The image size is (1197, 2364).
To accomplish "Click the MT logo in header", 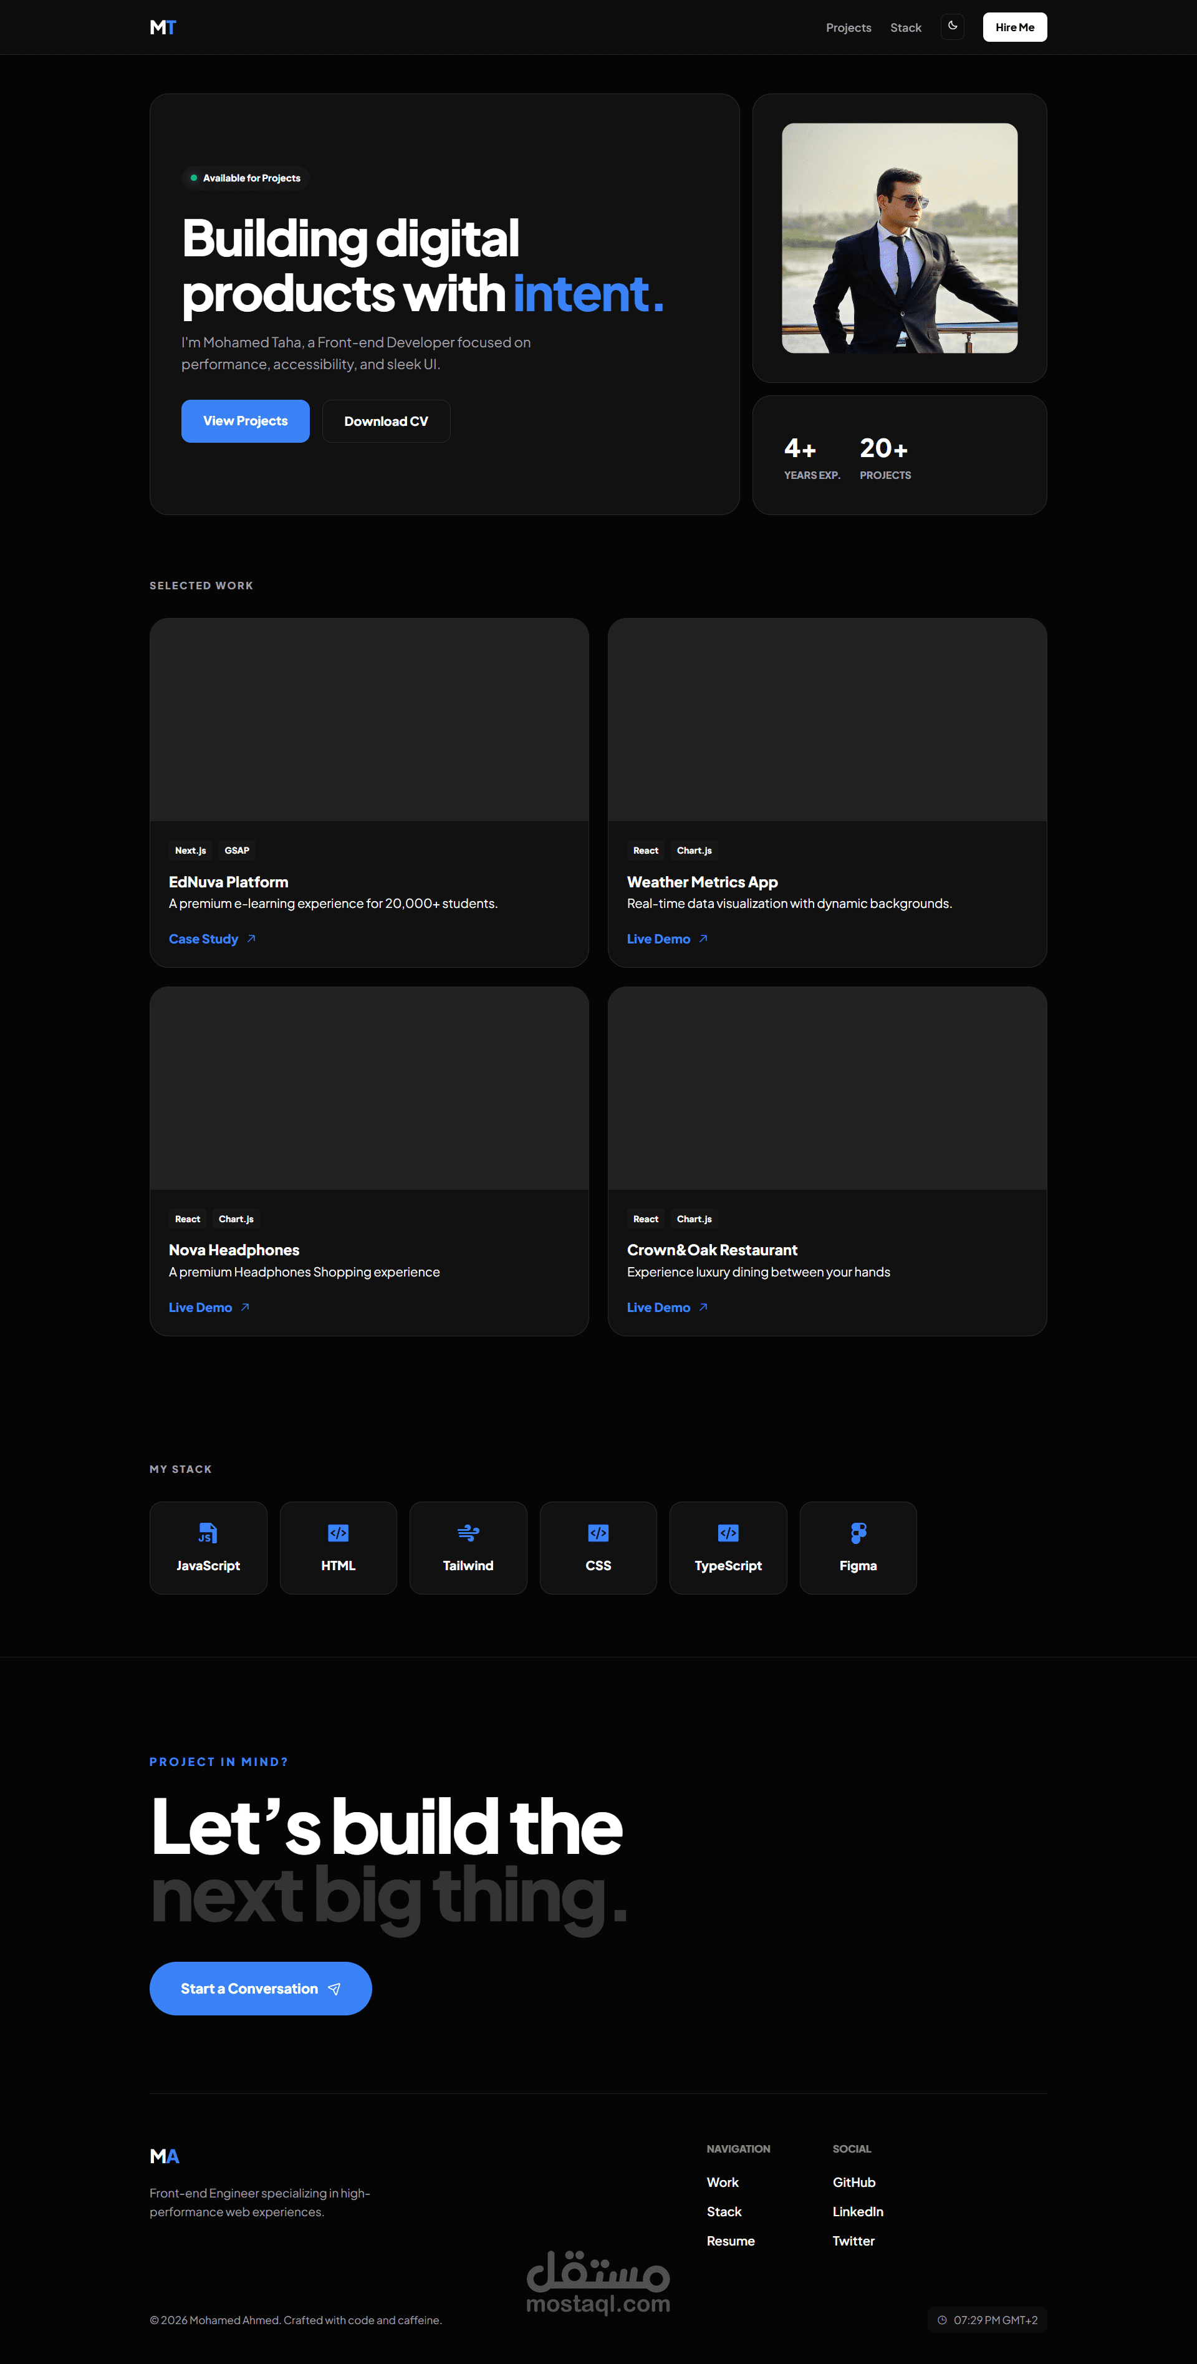I will [x=162, y=27].
